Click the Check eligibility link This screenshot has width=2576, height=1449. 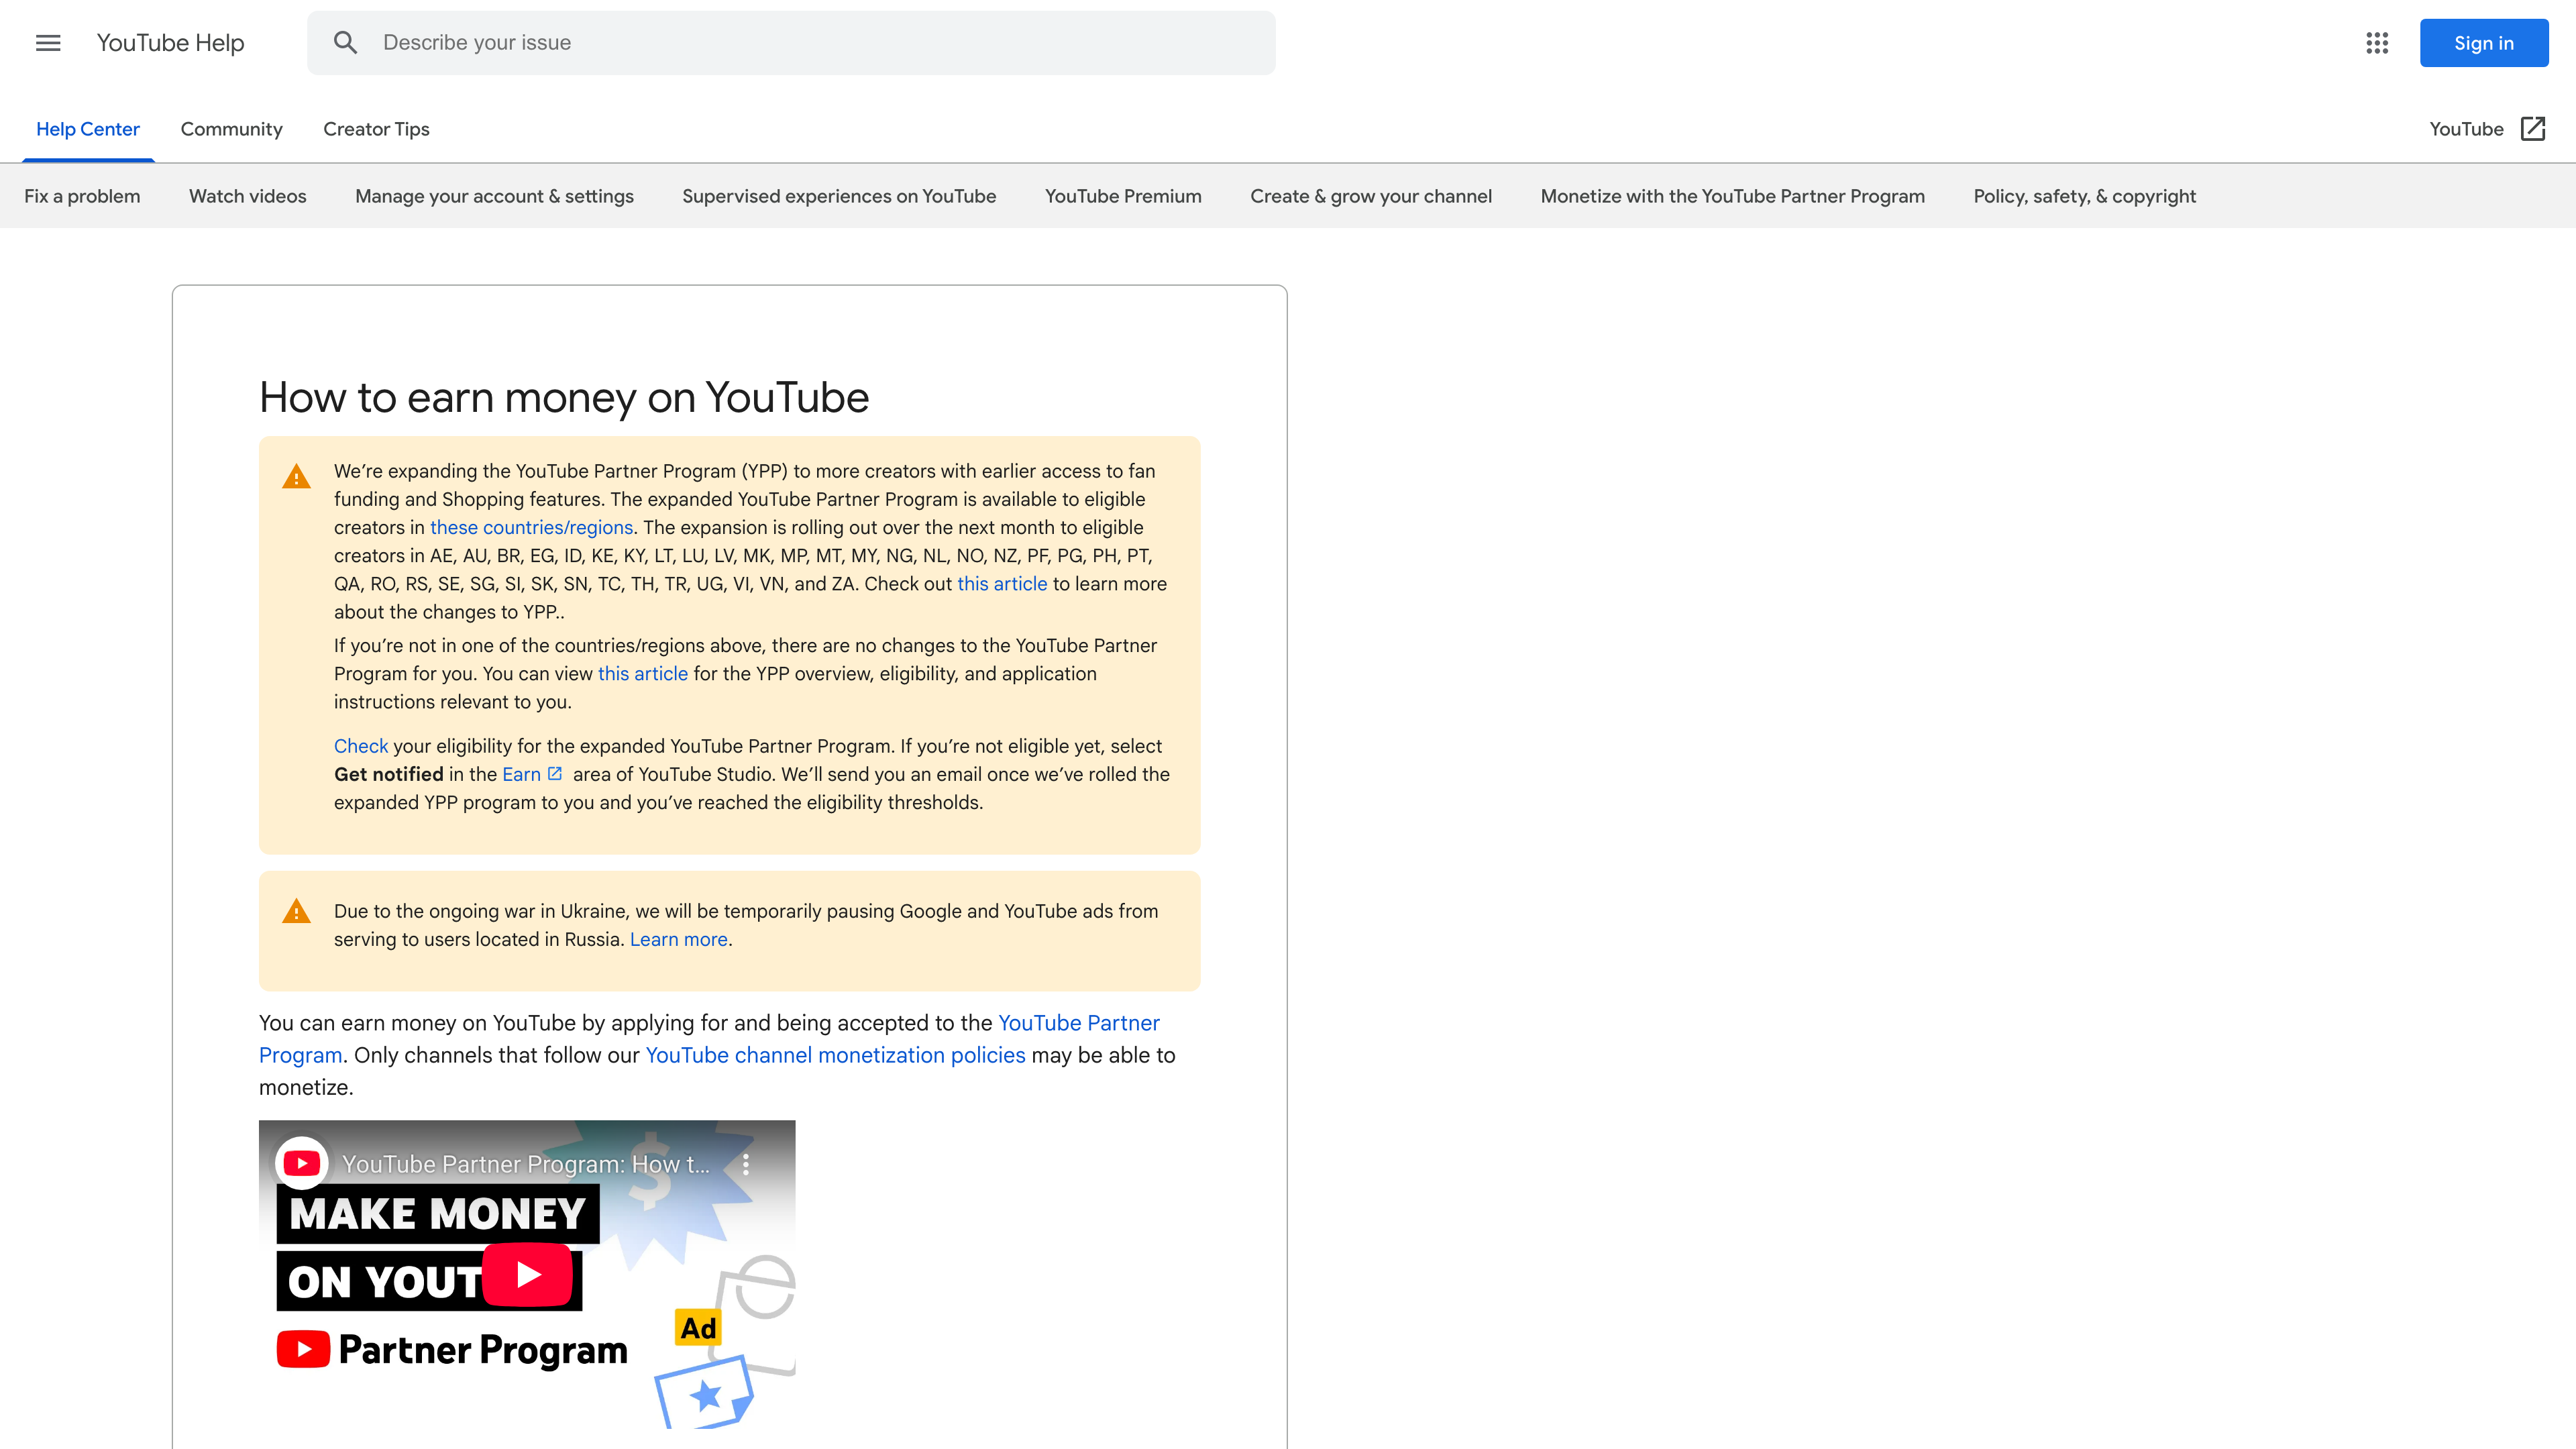(360, 746)
